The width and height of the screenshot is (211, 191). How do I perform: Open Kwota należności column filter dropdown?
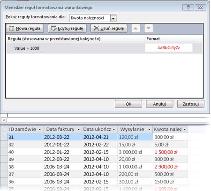coord(185,130)
